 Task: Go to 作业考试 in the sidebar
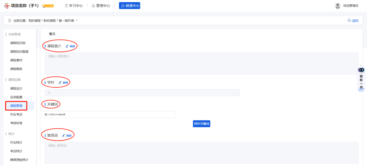pos(16,114)
